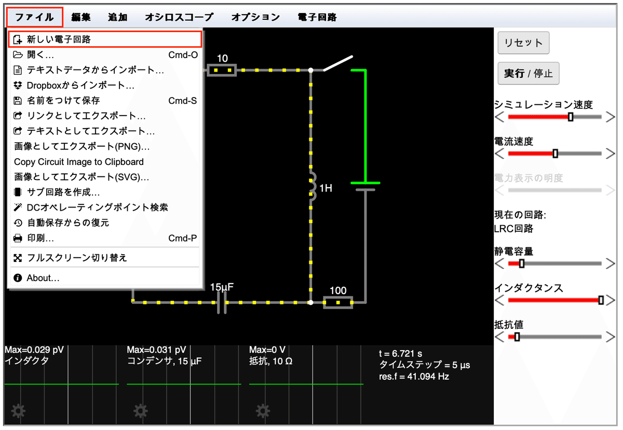
Task: Click the auto-save restore history icon
Action: 18,223
